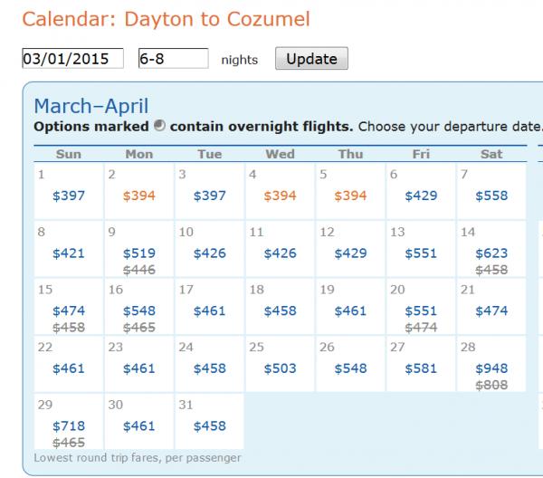Viewport: 543px width, 478px height.
Task: Click the overnight flights indicator icon
Action: (x=159, y=126)
